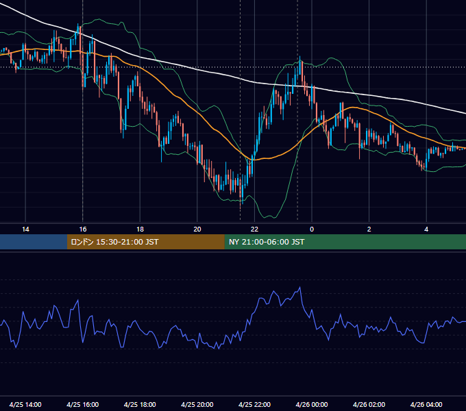Click the blue session band before London
The height and width of the screenshot is (411, 466).
(34, 242)
